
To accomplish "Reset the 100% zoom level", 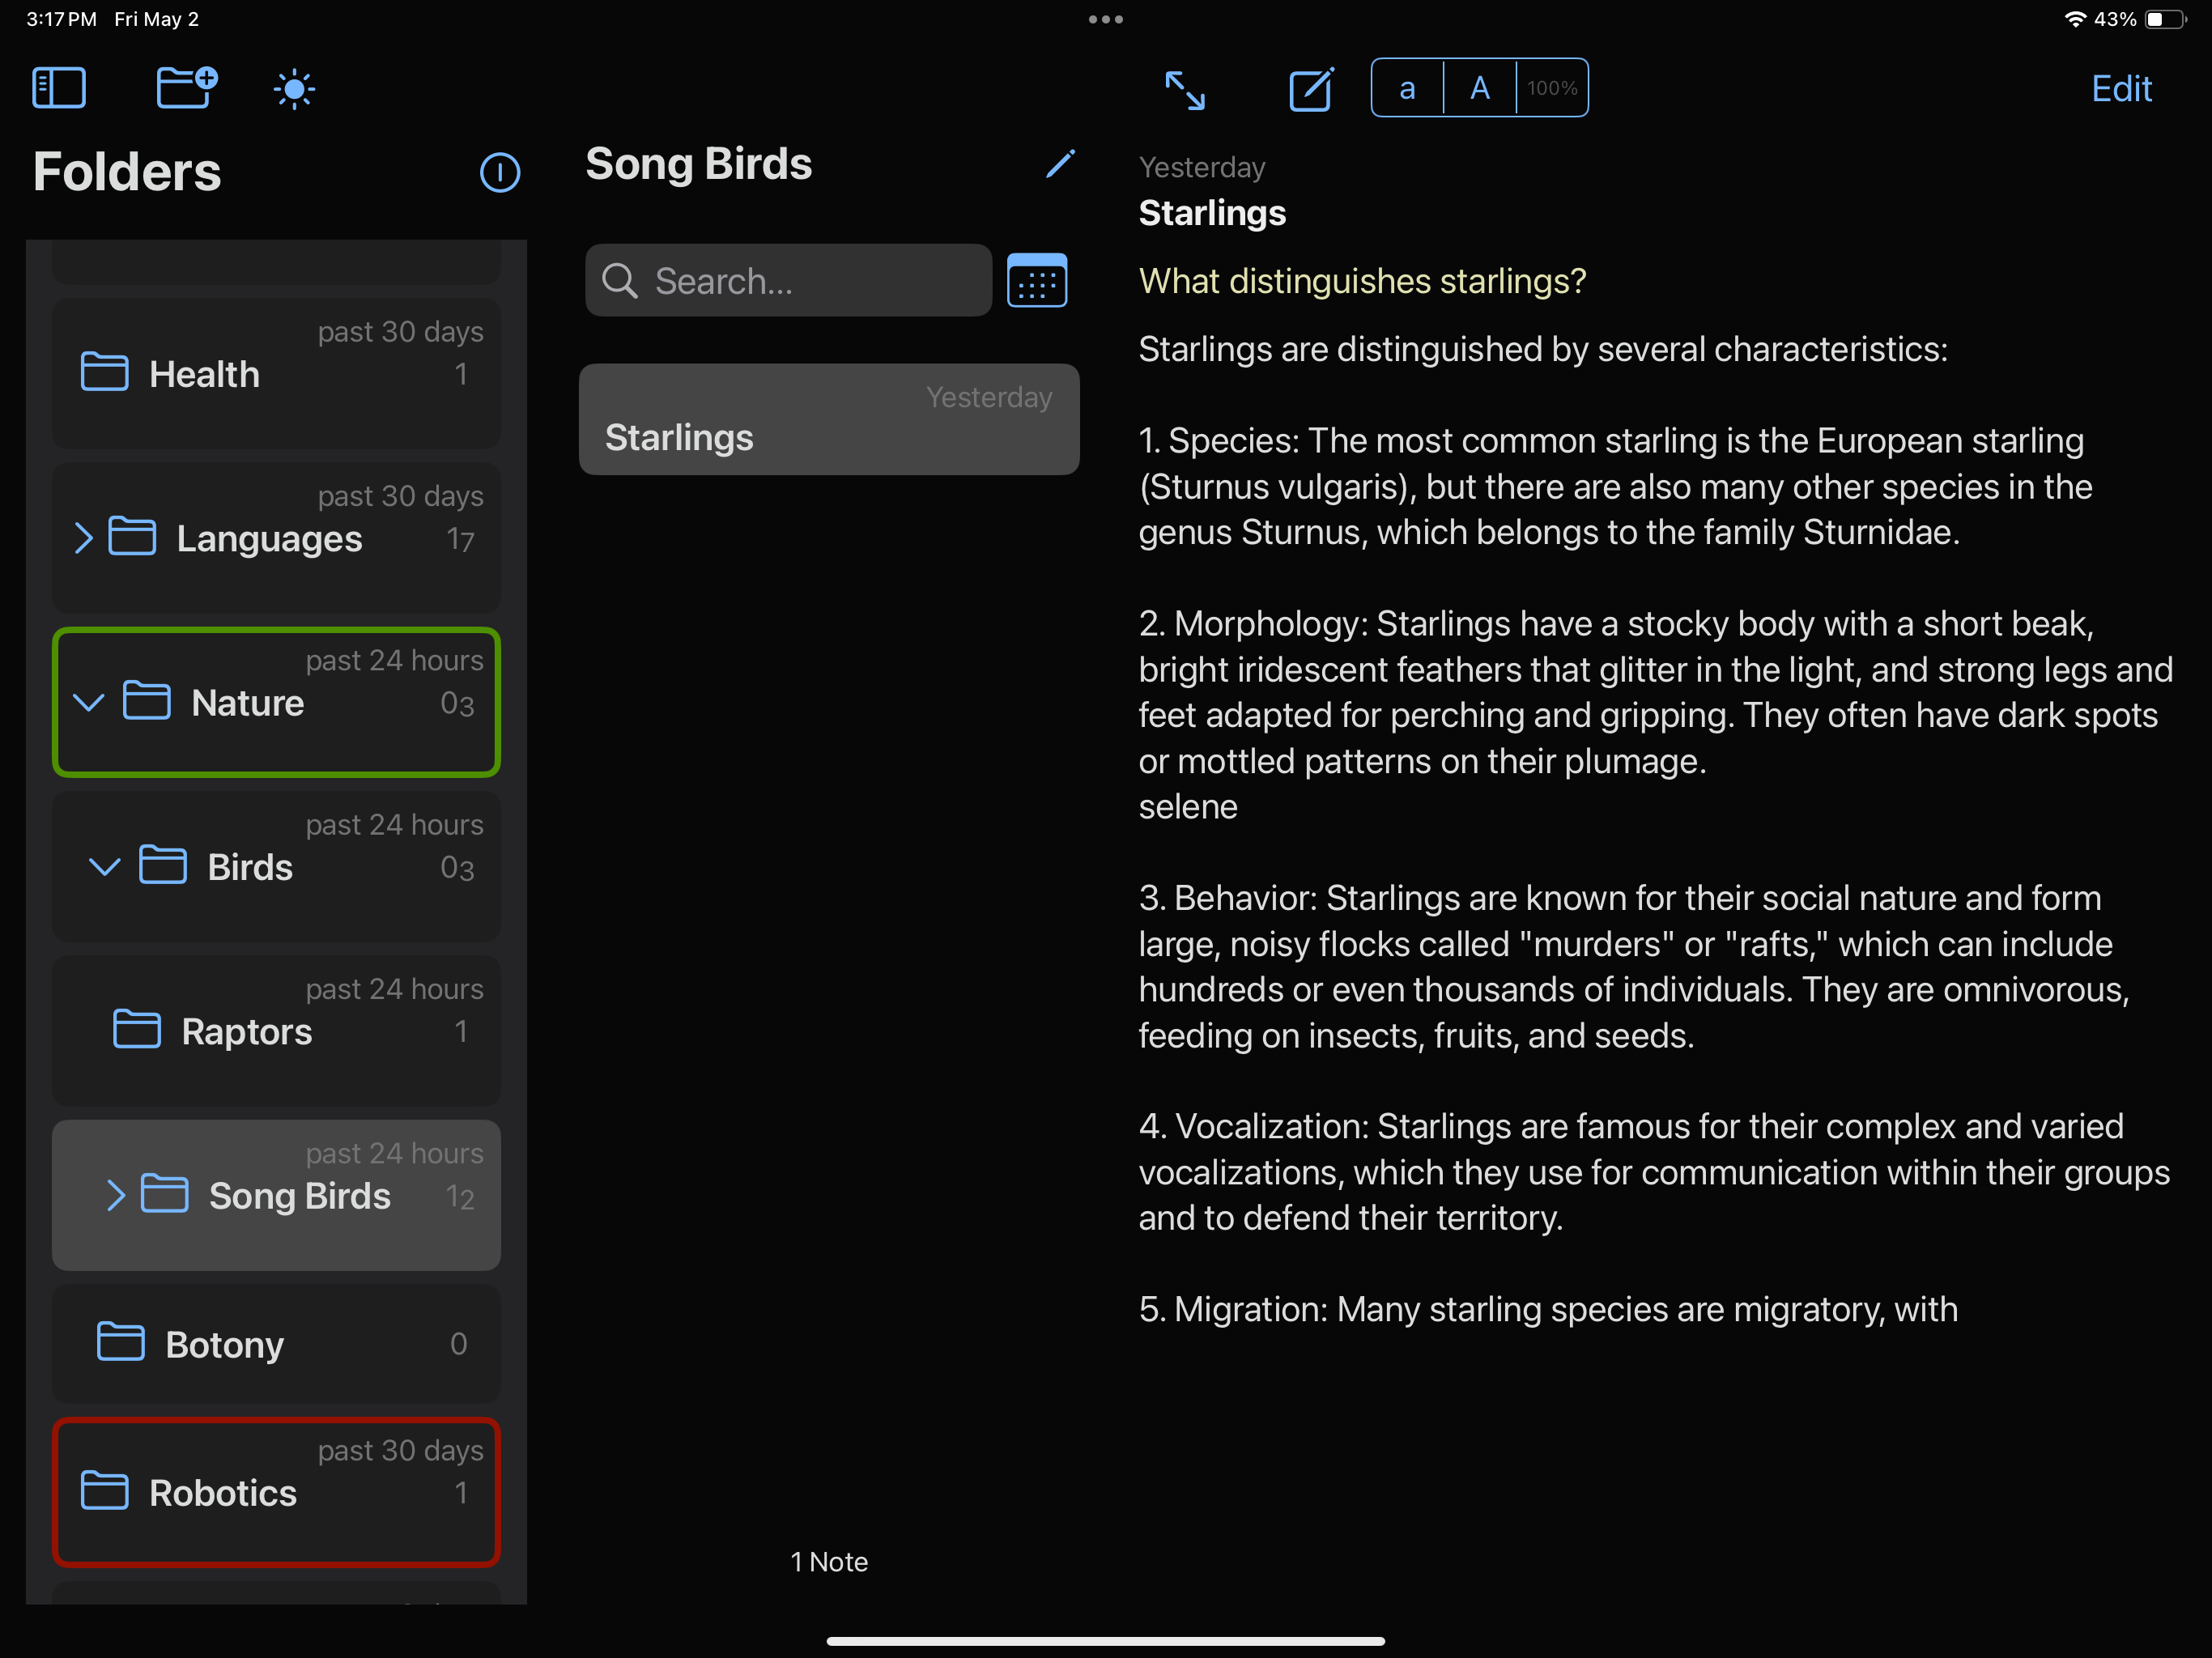I will coord(1551,89).
